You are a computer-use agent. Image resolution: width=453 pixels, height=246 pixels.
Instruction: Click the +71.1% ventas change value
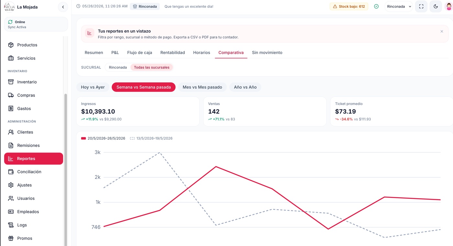[219, 119]
